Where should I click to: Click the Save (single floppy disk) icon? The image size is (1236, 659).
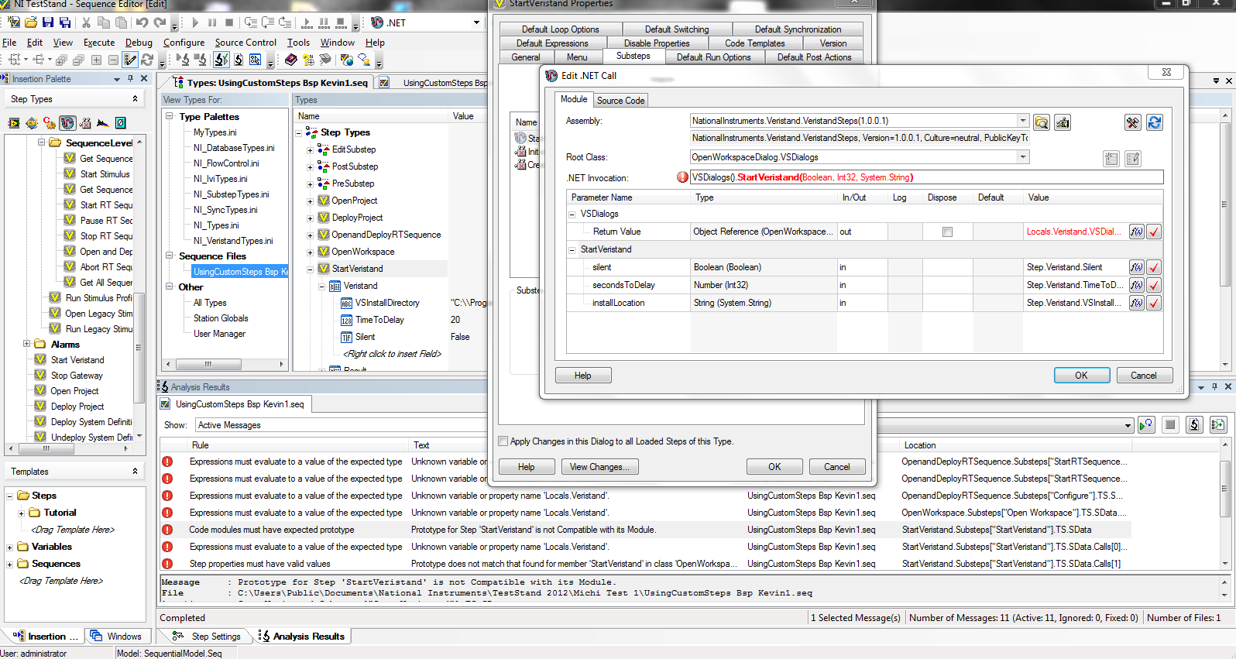click(48, 22)
